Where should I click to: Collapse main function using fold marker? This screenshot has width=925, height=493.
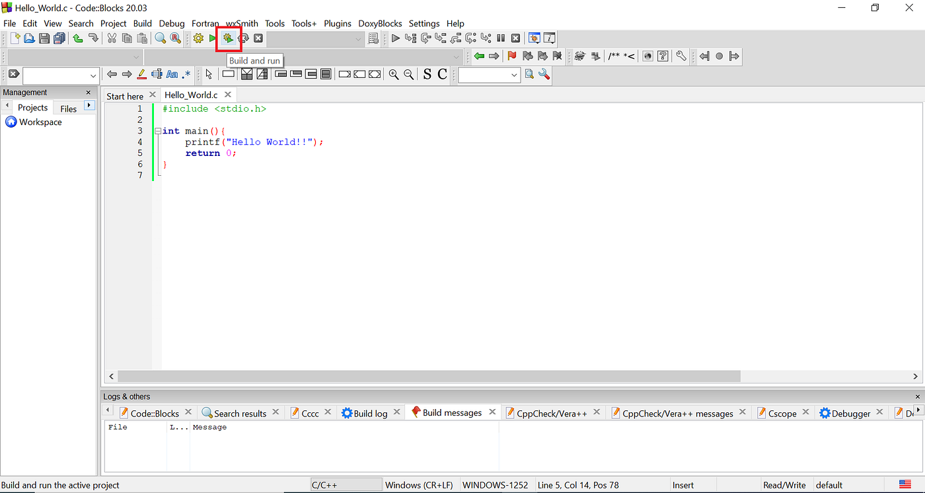tap(158, 131)
